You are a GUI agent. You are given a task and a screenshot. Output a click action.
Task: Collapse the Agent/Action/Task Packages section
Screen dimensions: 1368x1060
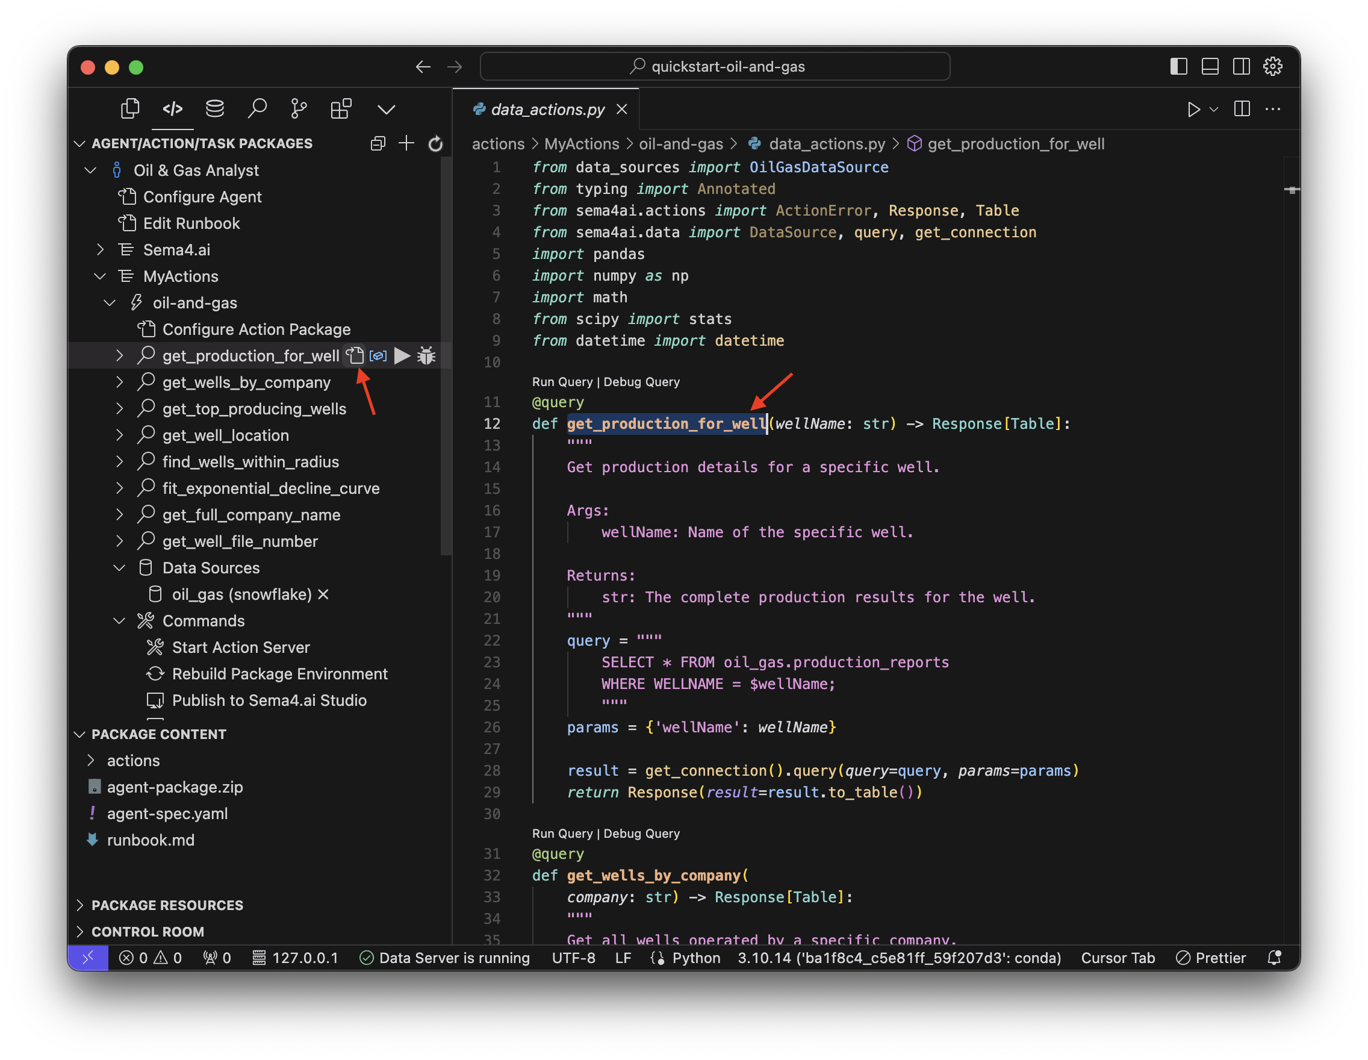coord(79,143)
